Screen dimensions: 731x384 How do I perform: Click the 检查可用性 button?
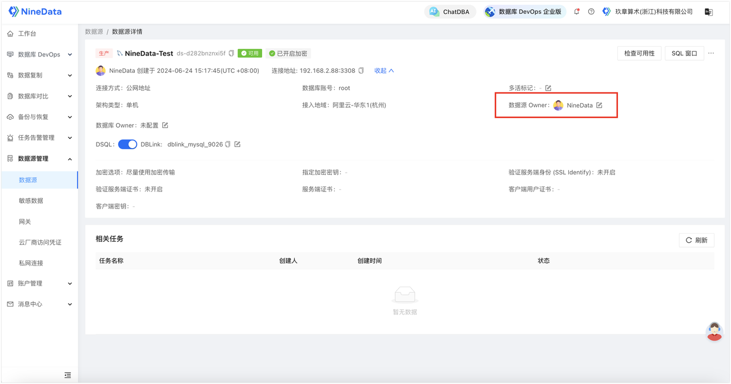[639, 54]
